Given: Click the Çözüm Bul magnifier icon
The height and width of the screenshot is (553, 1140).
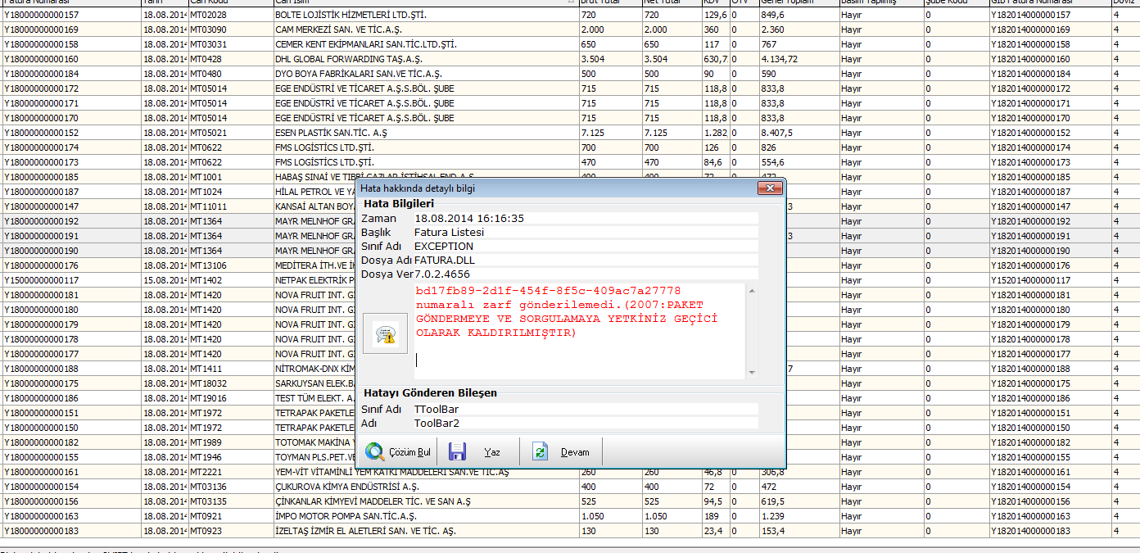Looking at the screenshot, I should 375,451.
